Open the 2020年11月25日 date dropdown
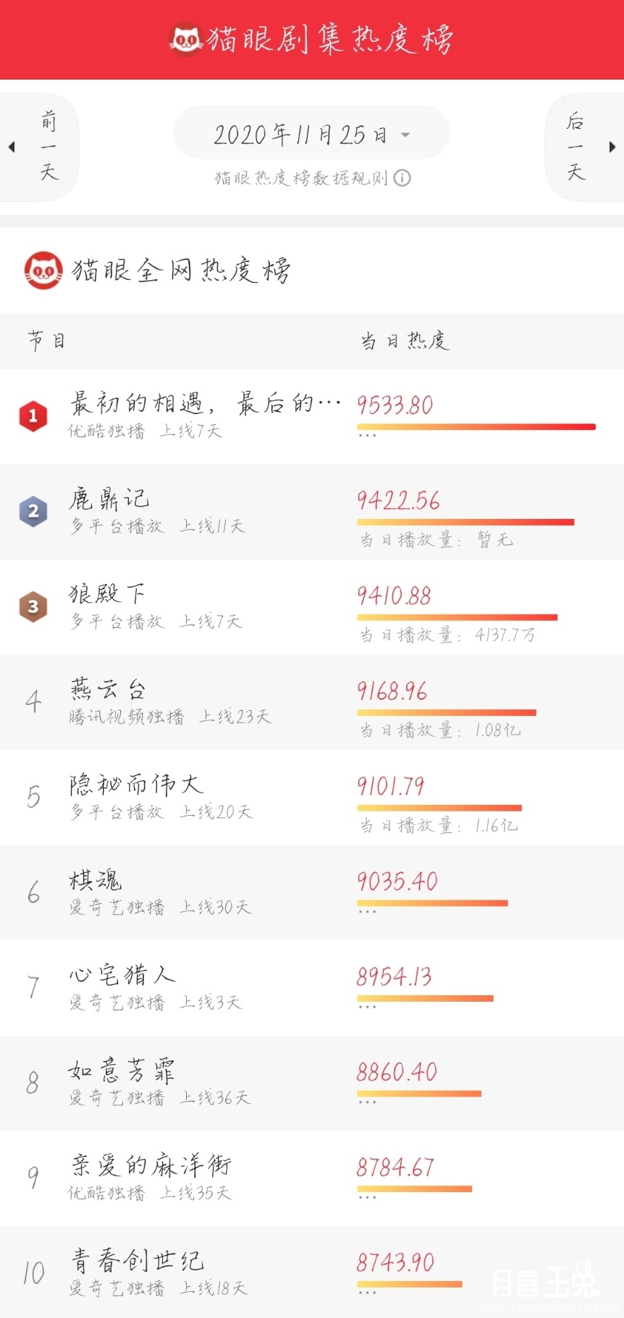 (x=311, y=135)
